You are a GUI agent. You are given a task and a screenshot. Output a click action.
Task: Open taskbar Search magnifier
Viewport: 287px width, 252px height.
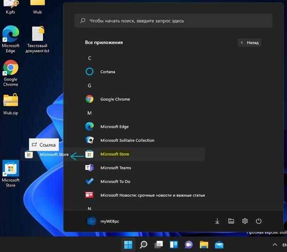point(143,245)
